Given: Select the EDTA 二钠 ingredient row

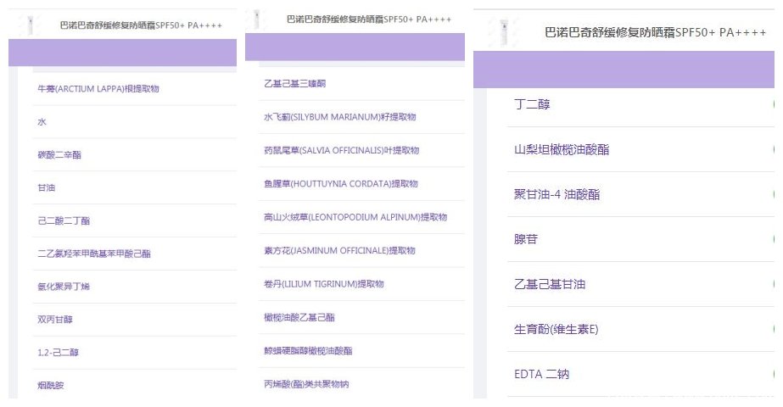Looking at the screenshot, I should click(549, 374).
